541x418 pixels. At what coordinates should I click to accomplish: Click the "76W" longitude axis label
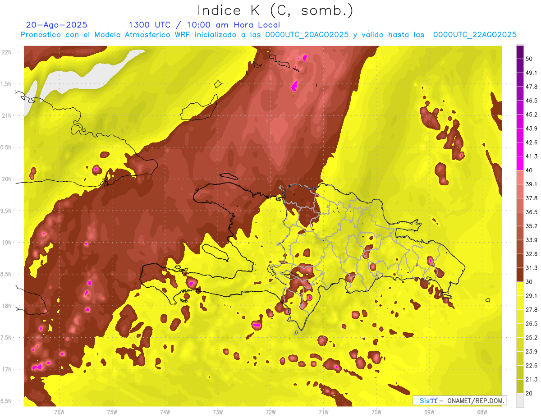tap(59, 412)
